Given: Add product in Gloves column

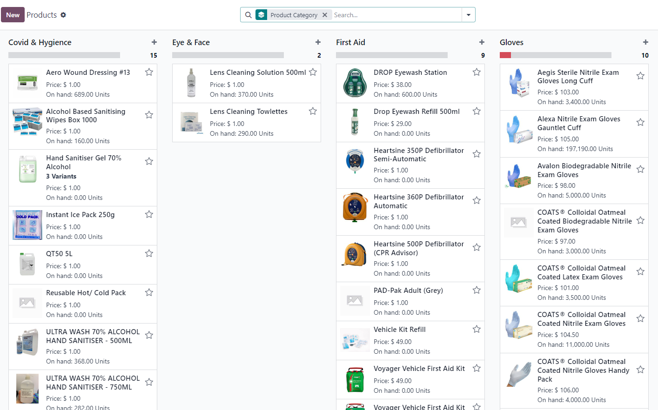Looking at the screenshot, I should tap(645, 42).
